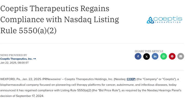Click the arrow beside Coeptis Therapeutics, Inc.
This screenshot has width=185, height=102.
pos(35,59)
